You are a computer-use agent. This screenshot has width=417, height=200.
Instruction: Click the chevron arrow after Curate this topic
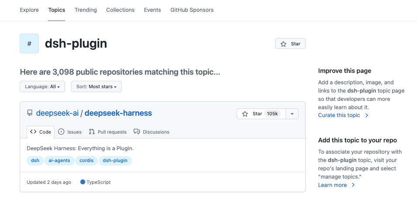367,115
